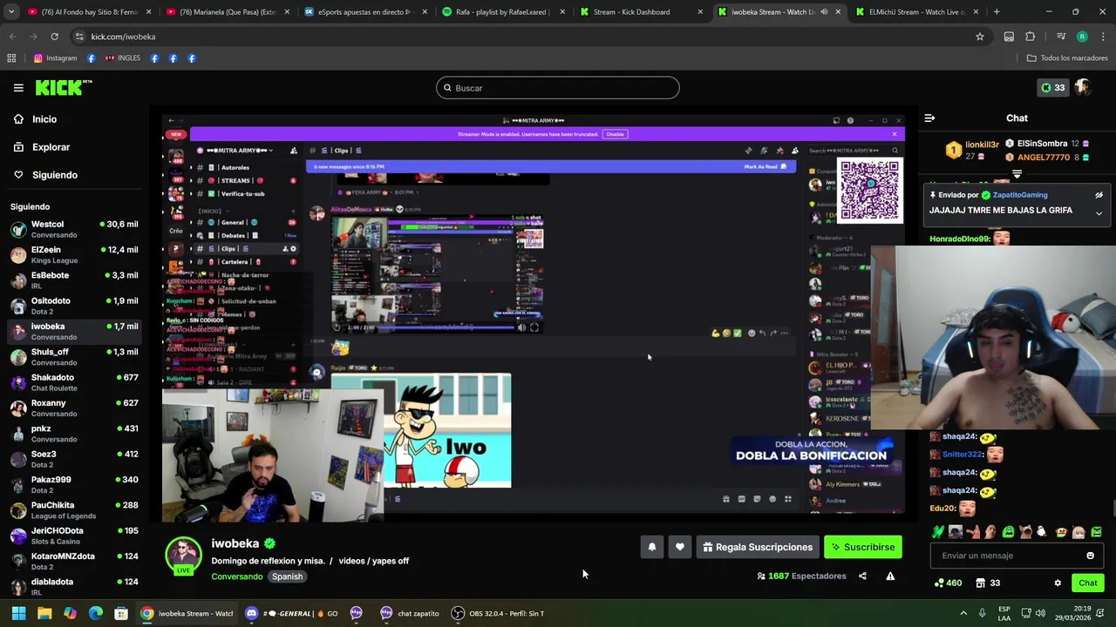Mute the iwobeka Stream tab audio
The image size is (1116, 627).
coord(824,12)
